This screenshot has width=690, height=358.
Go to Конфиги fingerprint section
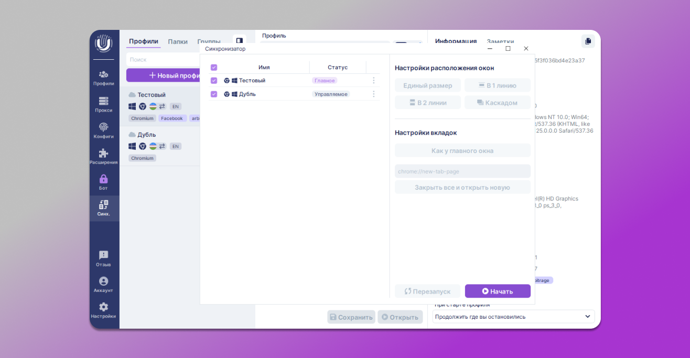click(x=103, y=131)
